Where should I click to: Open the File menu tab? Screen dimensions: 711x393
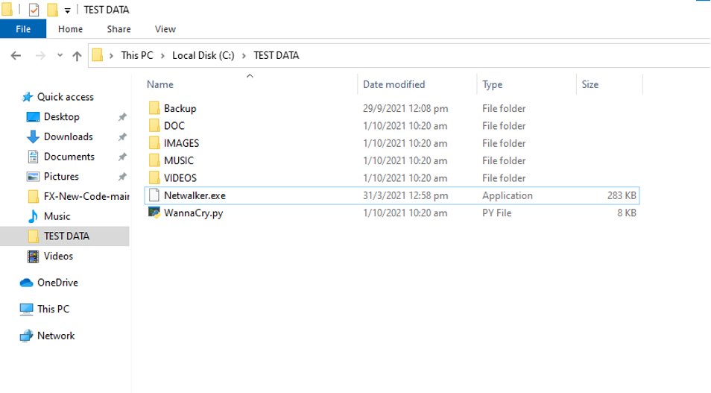tap(23, 29)
